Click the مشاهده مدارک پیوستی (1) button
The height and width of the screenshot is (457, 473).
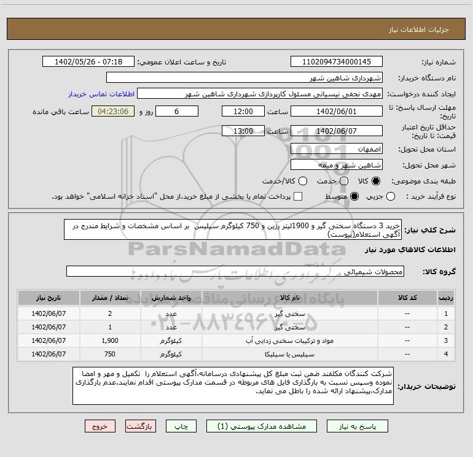262,426
